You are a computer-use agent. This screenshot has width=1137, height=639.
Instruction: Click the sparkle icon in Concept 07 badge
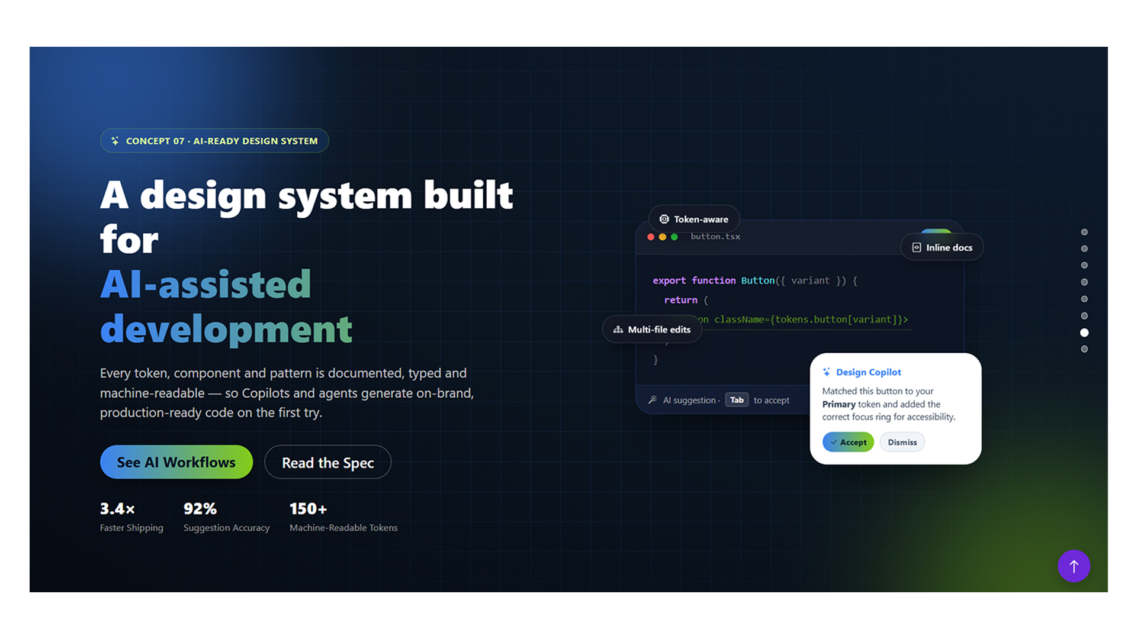click(x=115, y=141)
